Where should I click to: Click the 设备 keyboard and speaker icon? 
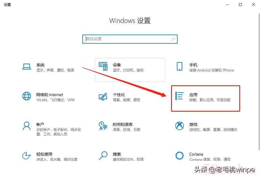click(103, 66)
